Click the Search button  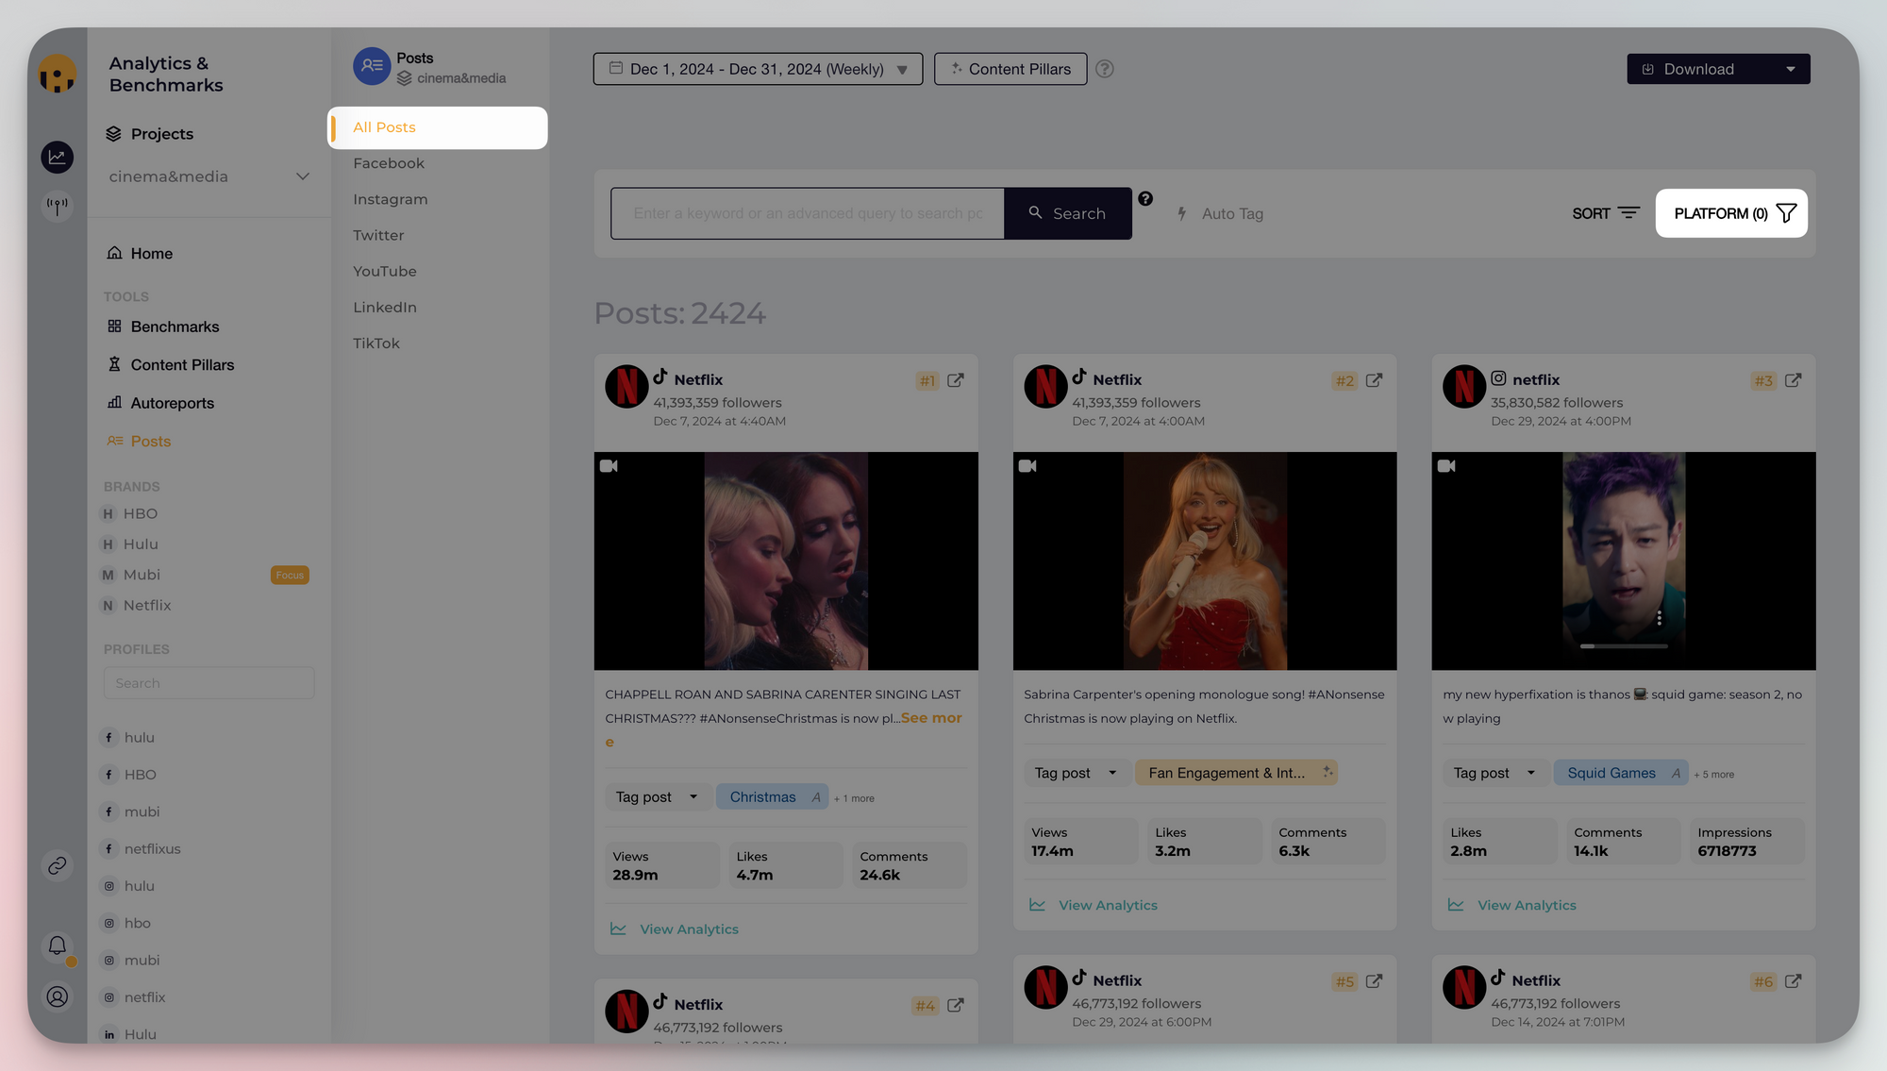(1068, 213)
